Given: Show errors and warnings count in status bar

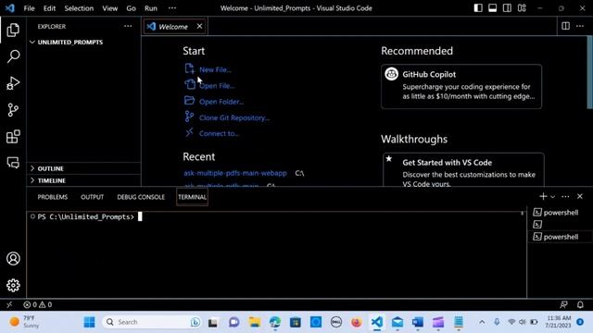Looking at the screenshot, I should (37, 304).
